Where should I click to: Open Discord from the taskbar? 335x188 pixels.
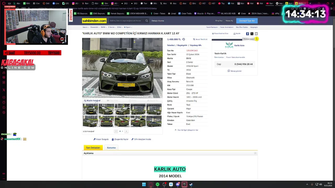[178, 184]
